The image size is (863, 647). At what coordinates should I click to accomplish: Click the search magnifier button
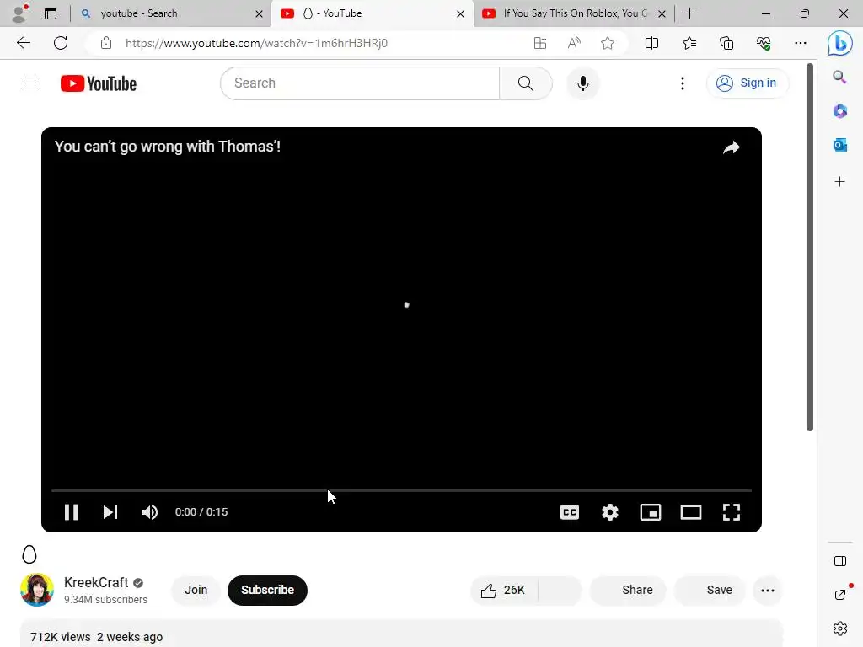[526, 83]
